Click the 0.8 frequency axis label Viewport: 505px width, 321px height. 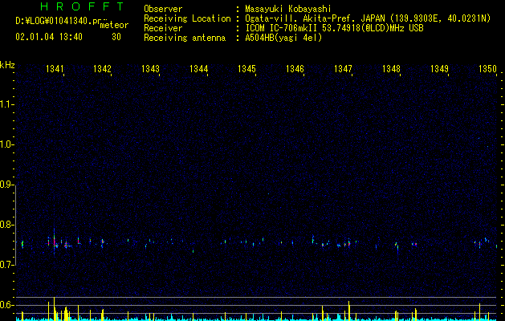point(6,225)
